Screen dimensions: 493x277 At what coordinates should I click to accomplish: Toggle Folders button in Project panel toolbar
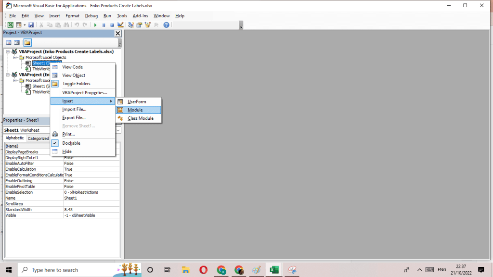click(27, 43)
